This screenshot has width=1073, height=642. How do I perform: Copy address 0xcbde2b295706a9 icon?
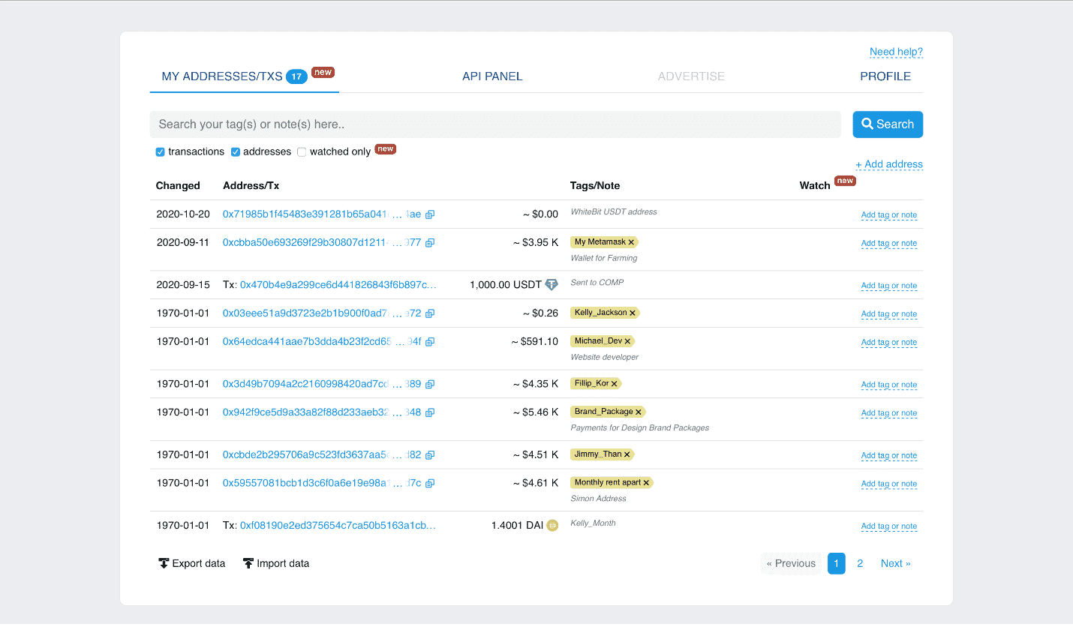(x=430, y=455)
